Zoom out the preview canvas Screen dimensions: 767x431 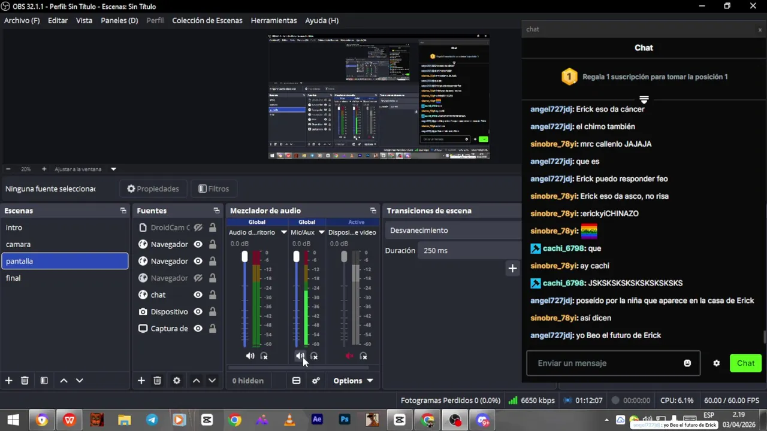(8, 169)
